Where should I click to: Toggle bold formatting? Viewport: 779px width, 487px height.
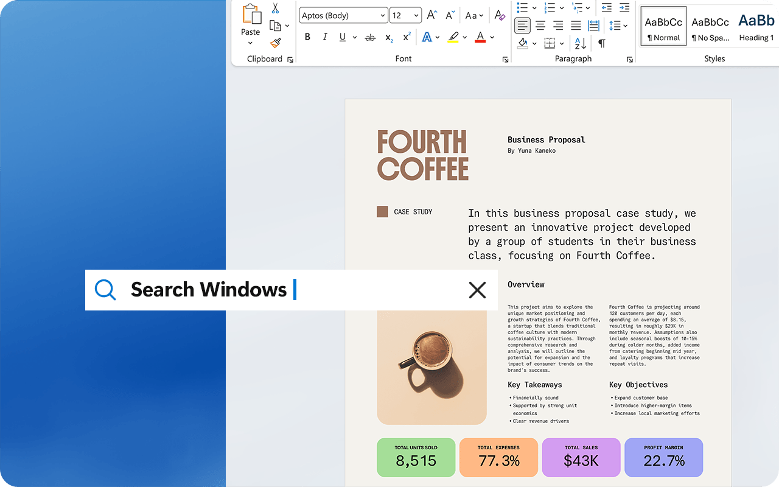[x=307, y=37]
